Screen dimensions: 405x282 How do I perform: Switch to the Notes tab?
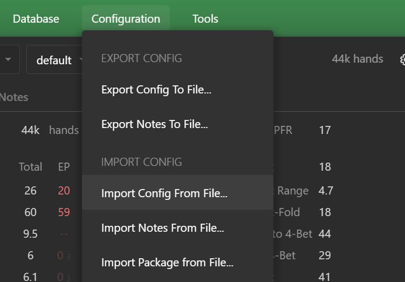[x=14, y=97]
